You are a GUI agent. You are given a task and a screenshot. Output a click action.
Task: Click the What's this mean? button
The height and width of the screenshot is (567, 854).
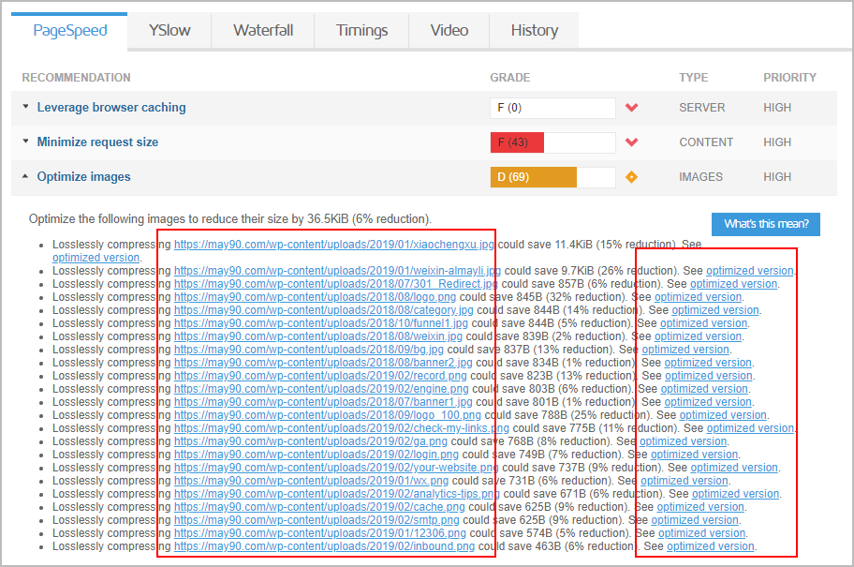tap(766, 224)
